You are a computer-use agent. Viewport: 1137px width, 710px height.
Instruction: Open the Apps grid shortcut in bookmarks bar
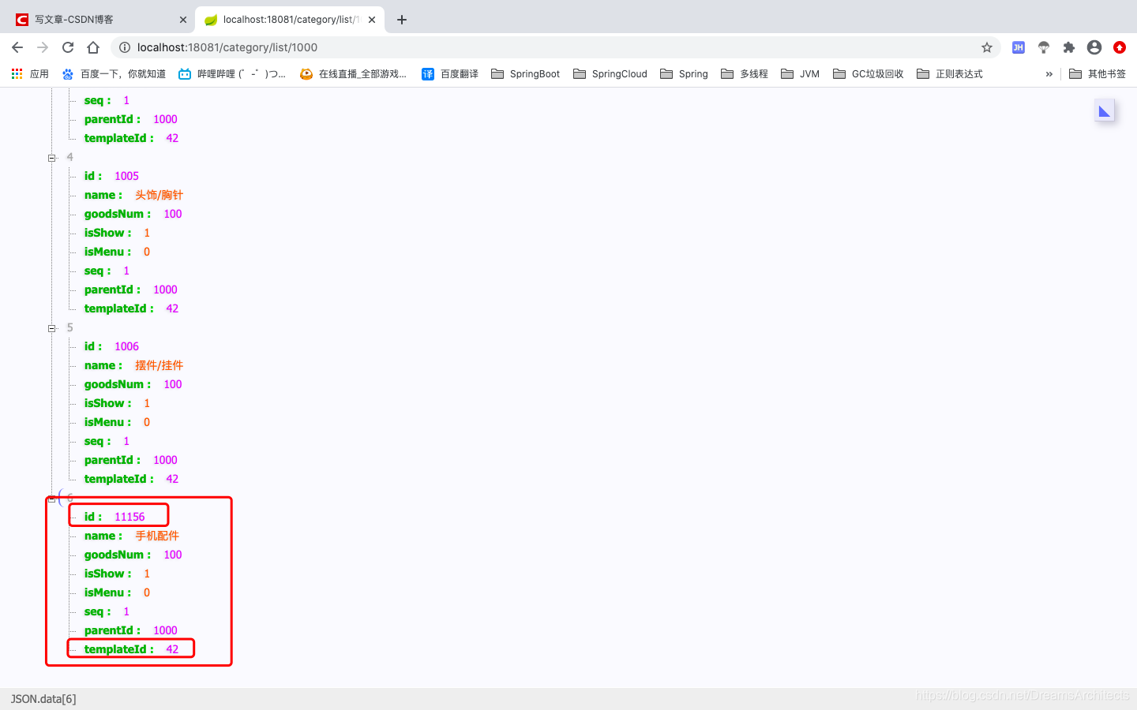30,73
